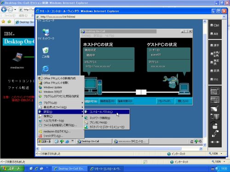Open the address bar dropdown in the remote control window

(224, 17)
